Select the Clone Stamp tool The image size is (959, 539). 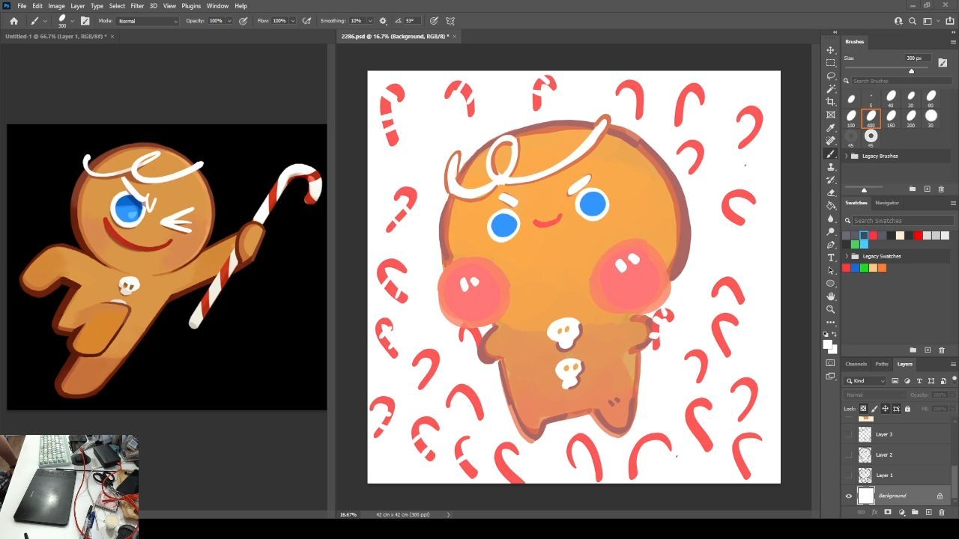(x=830, y=167)
